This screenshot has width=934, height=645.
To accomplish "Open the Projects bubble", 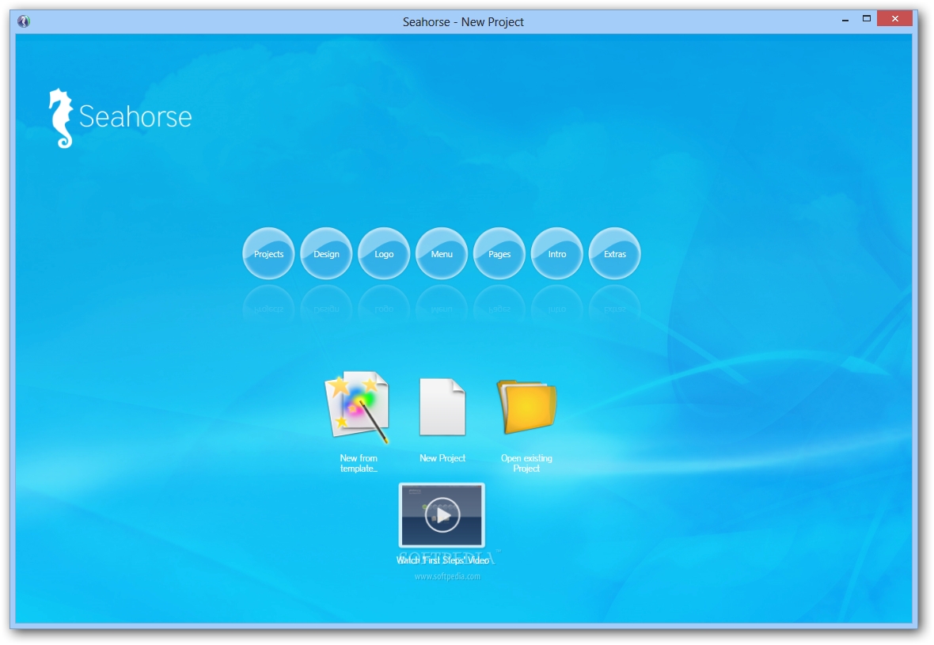I will (x=268, y=254).
